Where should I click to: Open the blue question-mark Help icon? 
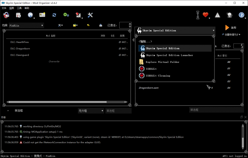pyautogui.click(x=241, y=15)
